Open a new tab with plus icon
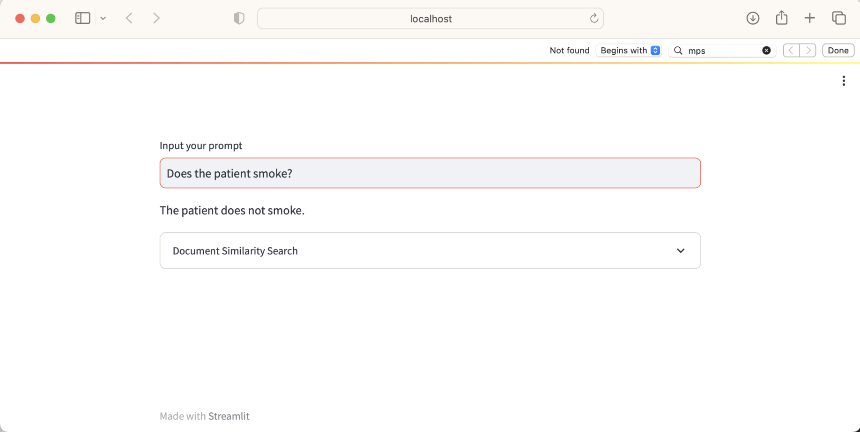 click(x=810, y=18)
